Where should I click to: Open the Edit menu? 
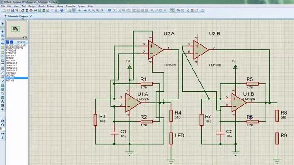(9, 6)
